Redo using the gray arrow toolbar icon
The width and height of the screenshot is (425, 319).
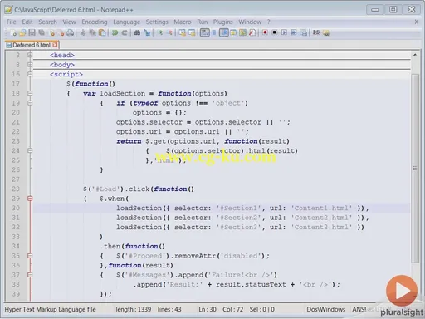(x=125, y=32)
